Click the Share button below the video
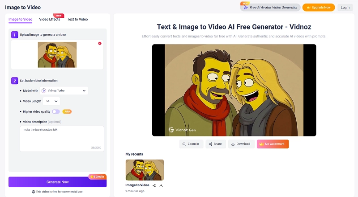Image resolution: width=358 pixels, height=197 pixels. 215,144
